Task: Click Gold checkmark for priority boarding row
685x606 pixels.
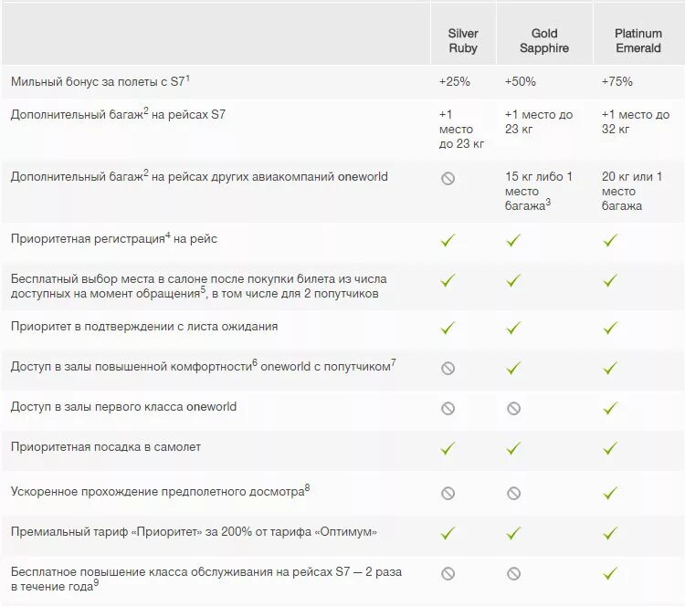Action: [x=513, y=449]
